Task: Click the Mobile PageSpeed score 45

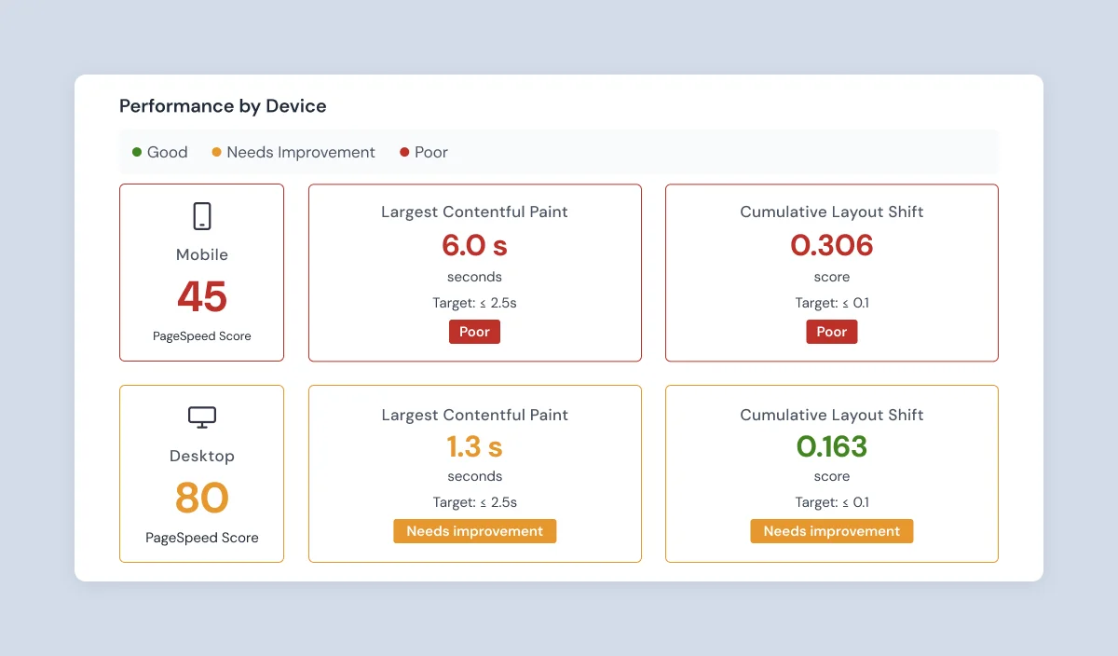Action: click(x=201, y=296)
